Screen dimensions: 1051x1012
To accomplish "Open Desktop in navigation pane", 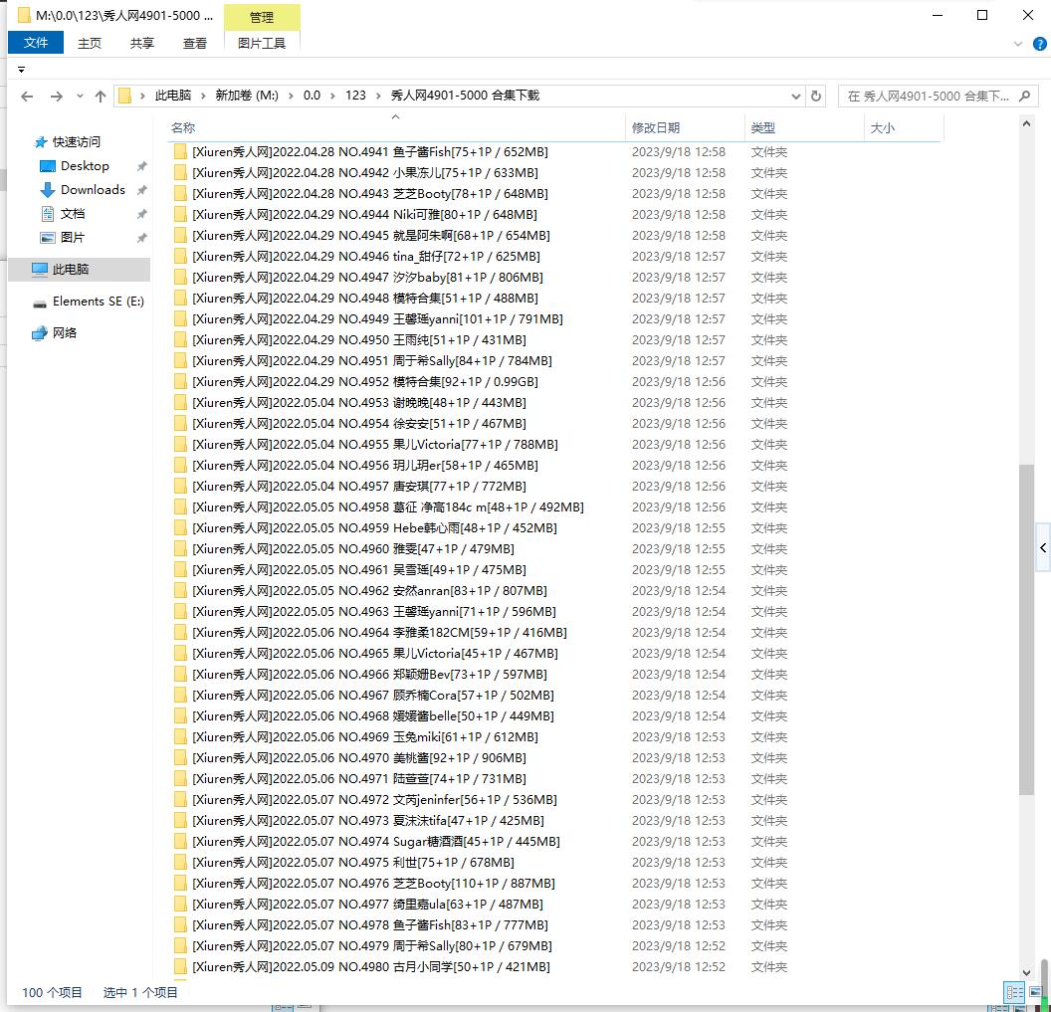I will coord(85,166).
